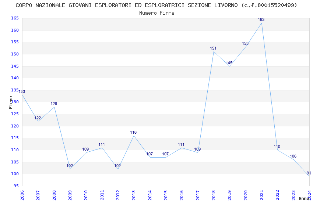The height and width of the screenshot is (202, 313).
Task: Click the 110 data label for 2022
Action: [277, 147]
